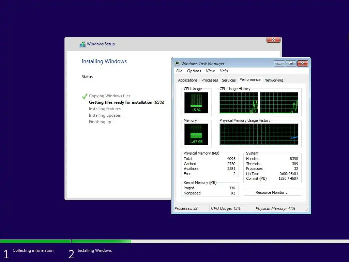Screen dimensions: 349x262
Task: Open the View menu in Task Manager
Action: (210, 71)
